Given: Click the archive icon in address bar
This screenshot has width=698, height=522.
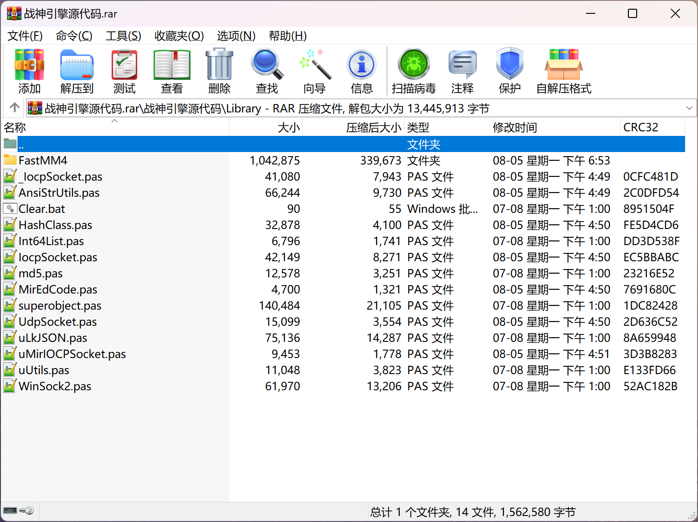Looking at the screenshot, I should pos(35,108).
